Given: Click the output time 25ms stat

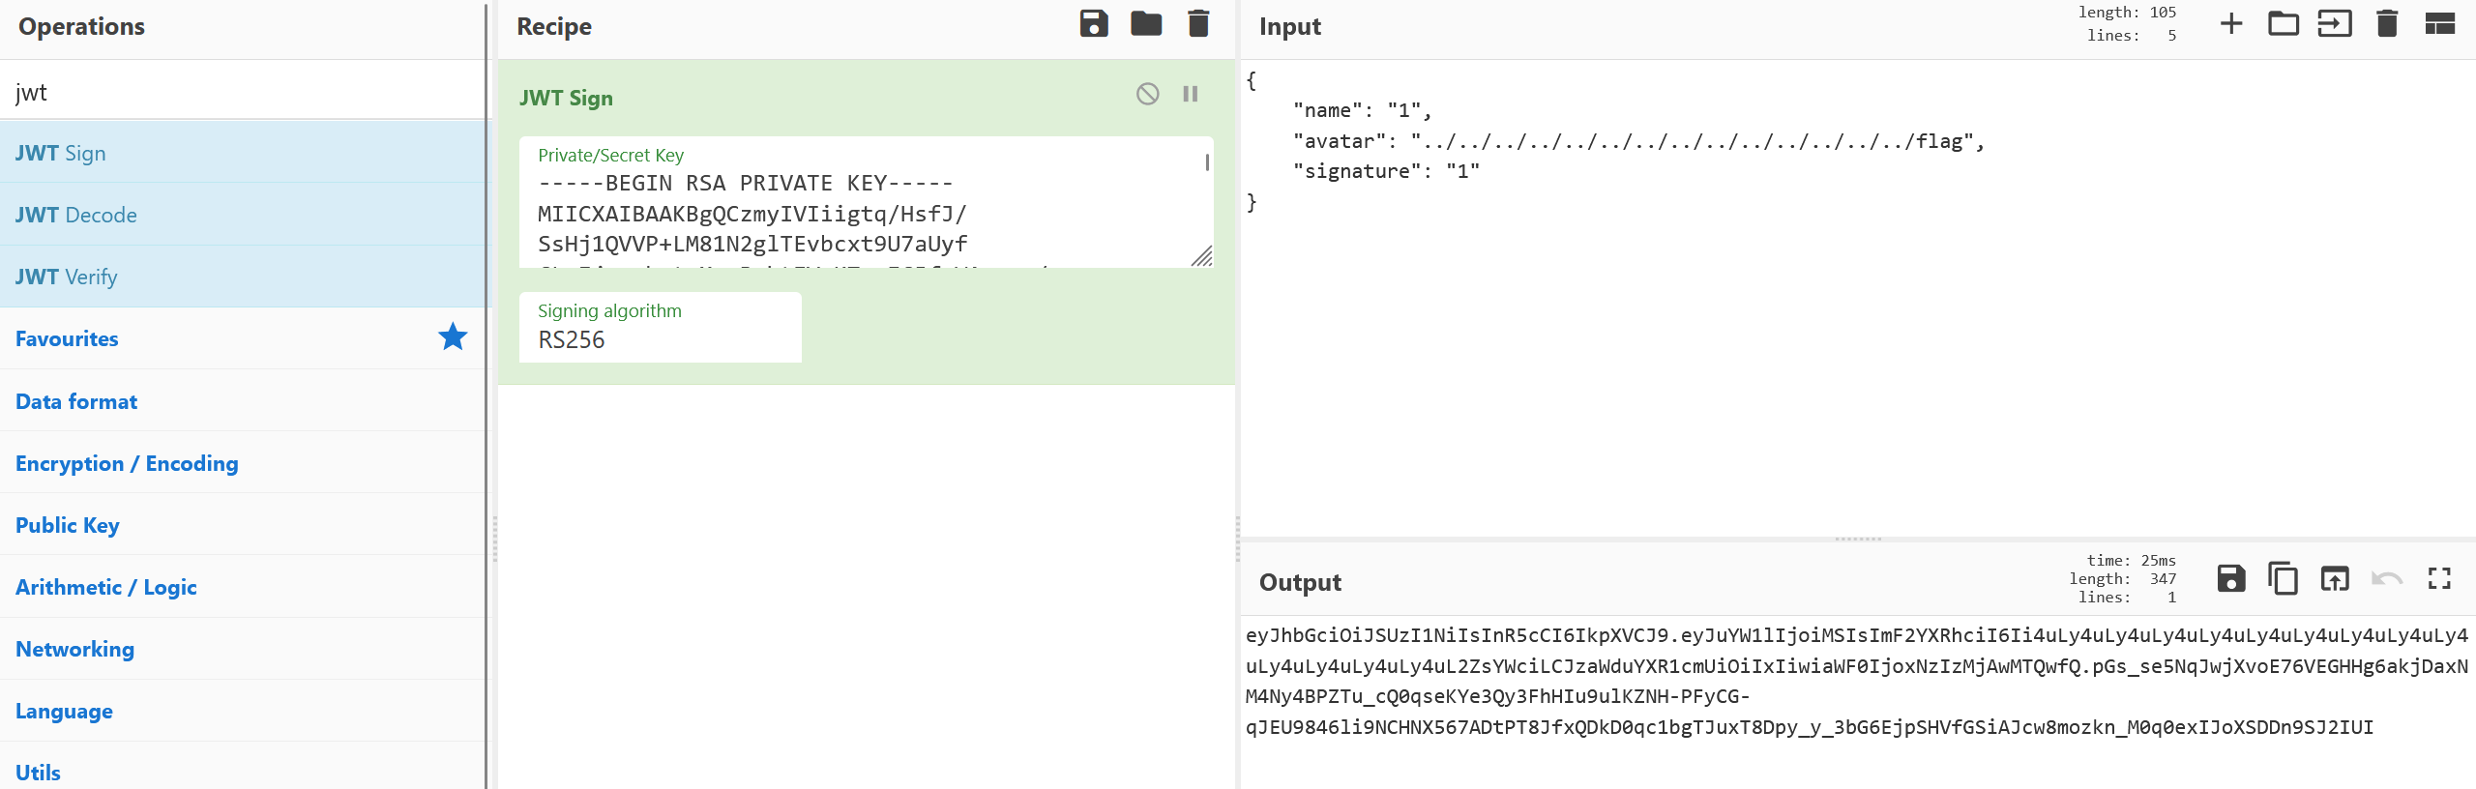Looking at the screenshot, I should [2132, 560].
